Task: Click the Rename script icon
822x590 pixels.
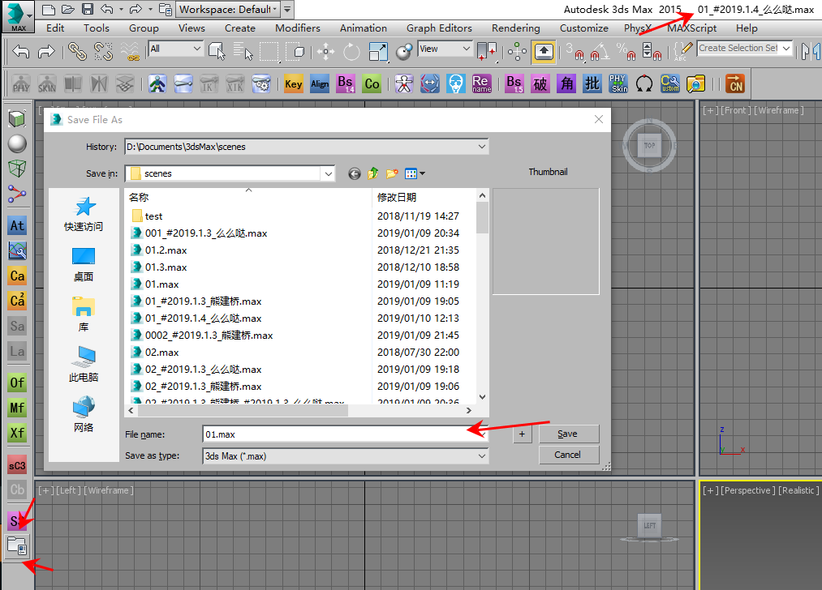Action: (x=481, y=83)
